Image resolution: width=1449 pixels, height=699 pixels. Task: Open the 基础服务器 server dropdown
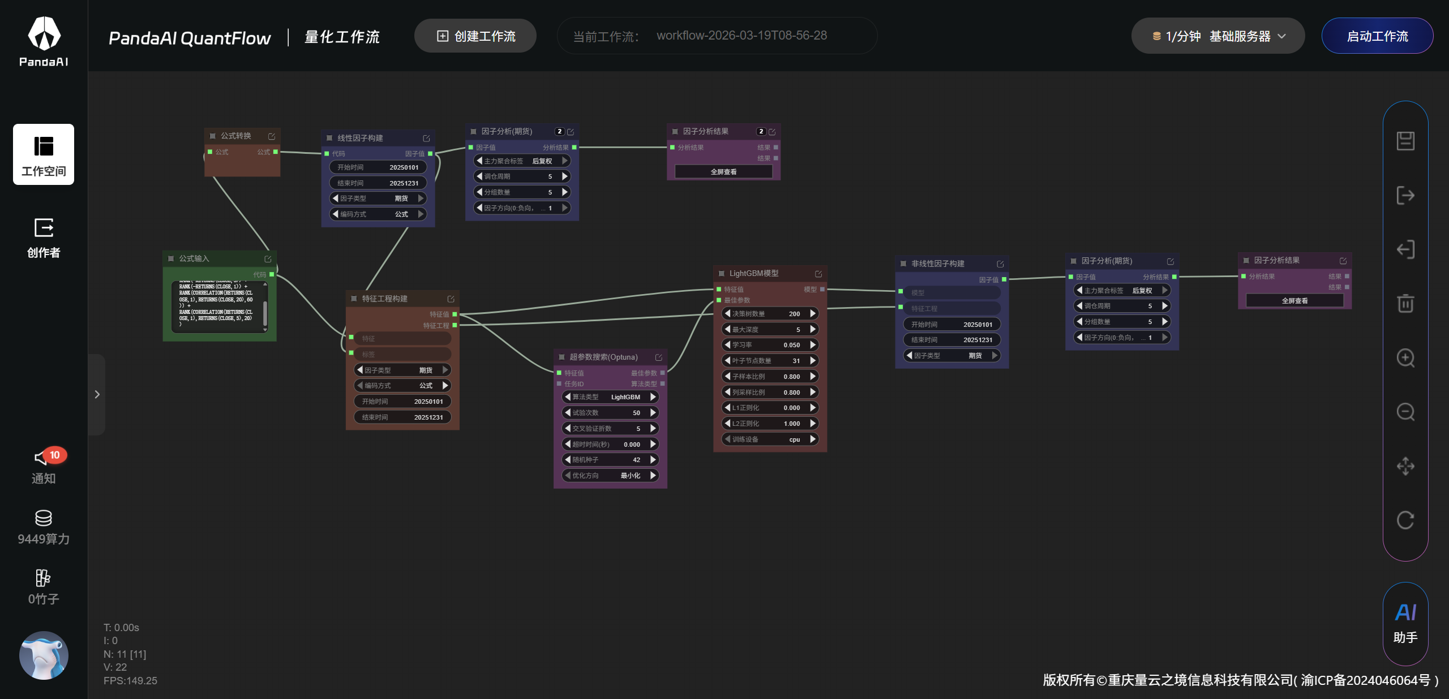coord(1218,36)
